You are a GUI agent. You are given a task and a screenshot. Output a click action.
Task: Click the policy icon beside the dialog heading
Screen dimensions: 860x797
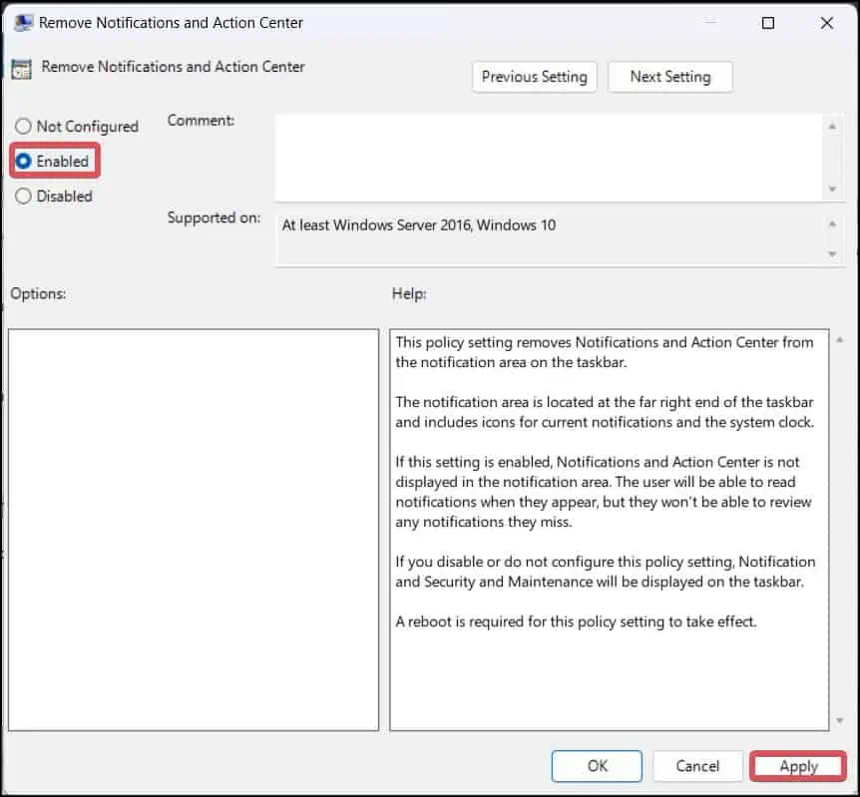23,67
